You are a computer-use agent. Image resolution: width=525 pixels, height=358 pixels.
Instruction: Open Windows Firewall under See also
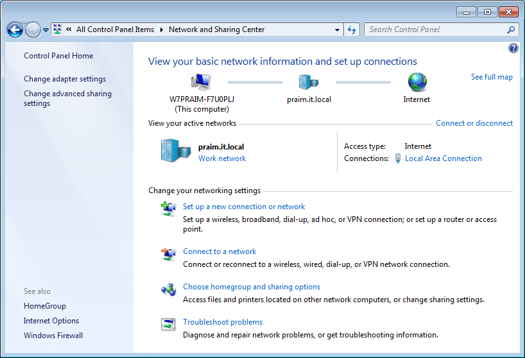pyautogui.click(x=53, y=336)
